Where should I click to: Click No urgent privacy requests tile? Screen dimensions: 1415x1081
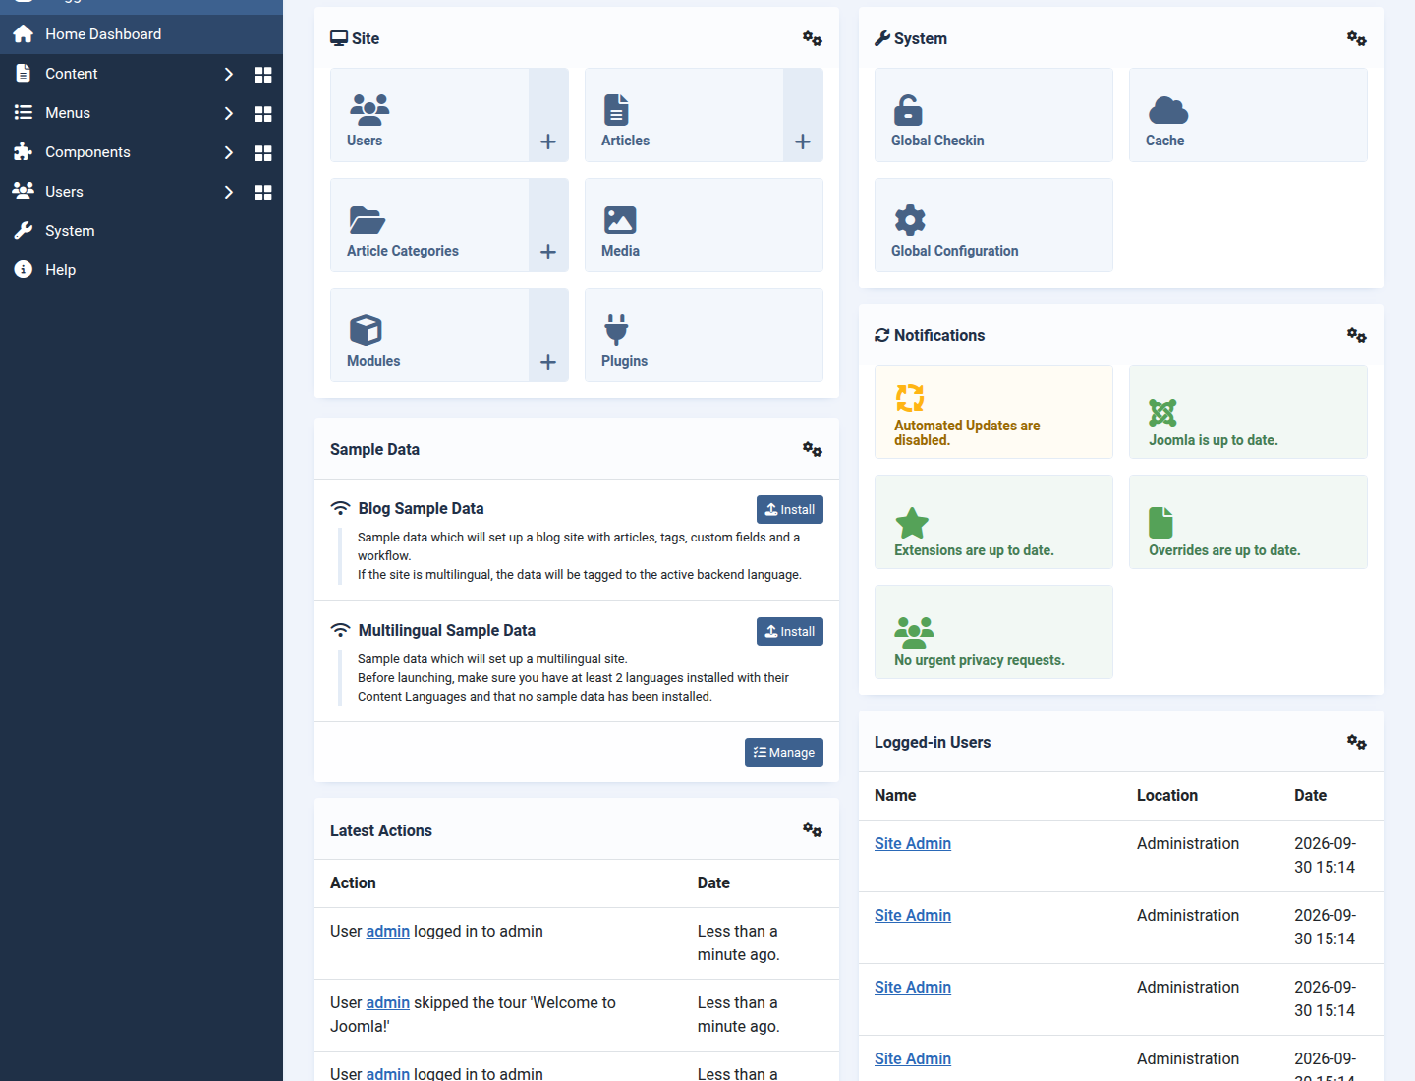point(993,632)
